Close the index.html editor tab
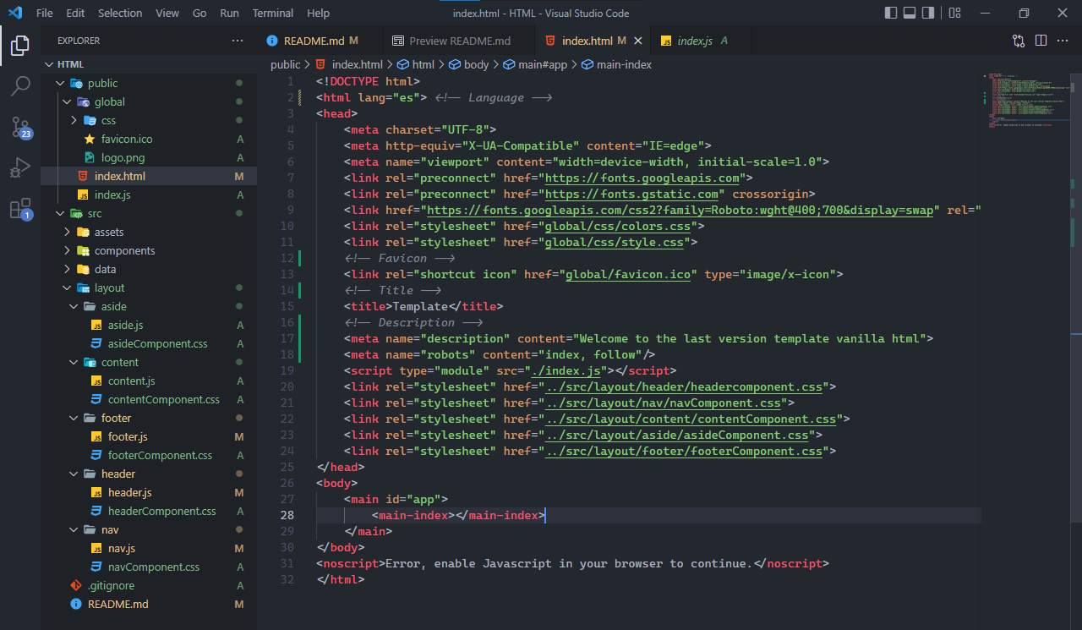This screenshot has width=1082, height=630. pyautogui.click(x=638, y=41)
